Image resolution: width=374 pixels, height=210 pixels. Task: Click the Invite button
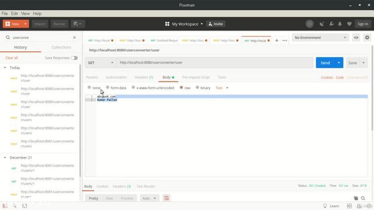tap(216, 24)
